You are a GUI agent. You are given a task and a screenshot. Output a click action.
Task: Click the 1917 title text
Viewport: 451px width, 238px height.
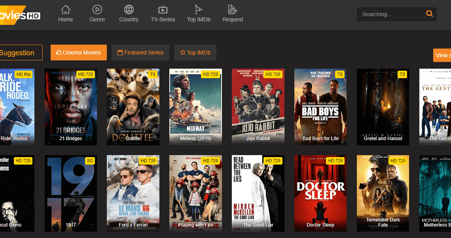coord(71,225)
